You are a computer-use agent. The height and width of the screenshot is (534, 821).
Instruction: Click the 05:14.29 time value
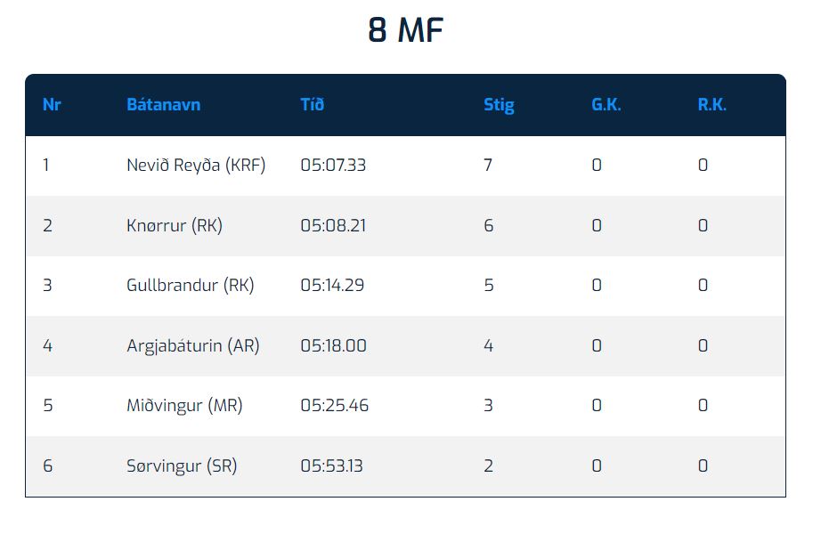(332, 286)
